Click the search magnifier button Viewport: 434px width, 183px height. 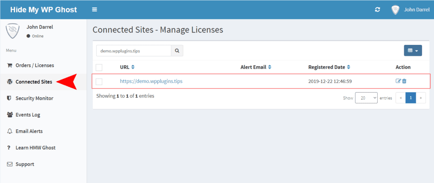[177, 51]
